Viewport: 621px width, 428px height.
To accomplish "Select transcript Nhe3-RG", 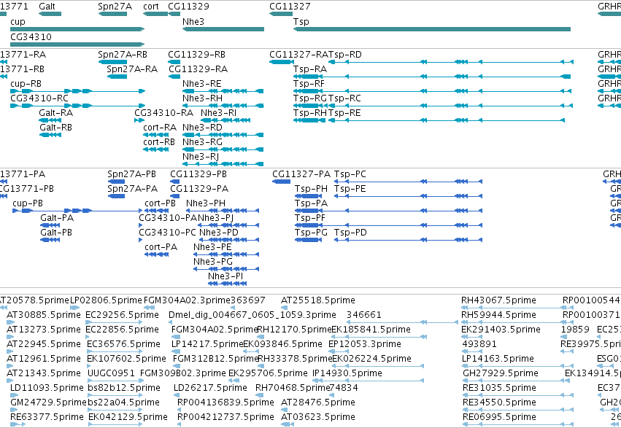I will (x=223, y=149).
